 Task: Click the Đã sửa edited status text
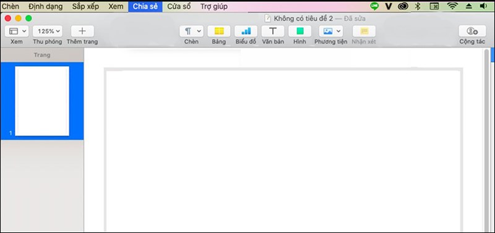point(355,19)
